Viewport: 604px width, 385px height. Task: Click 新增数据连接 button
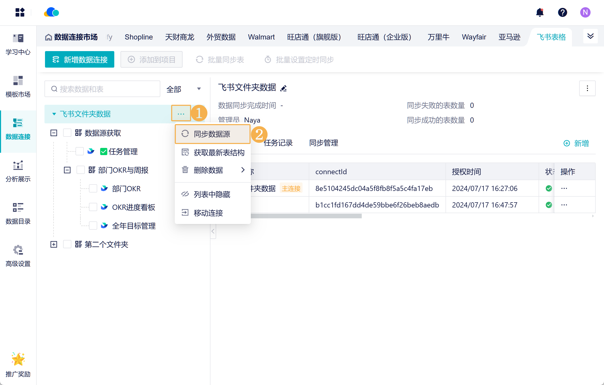pyautogui.click(x=80, y=59)
